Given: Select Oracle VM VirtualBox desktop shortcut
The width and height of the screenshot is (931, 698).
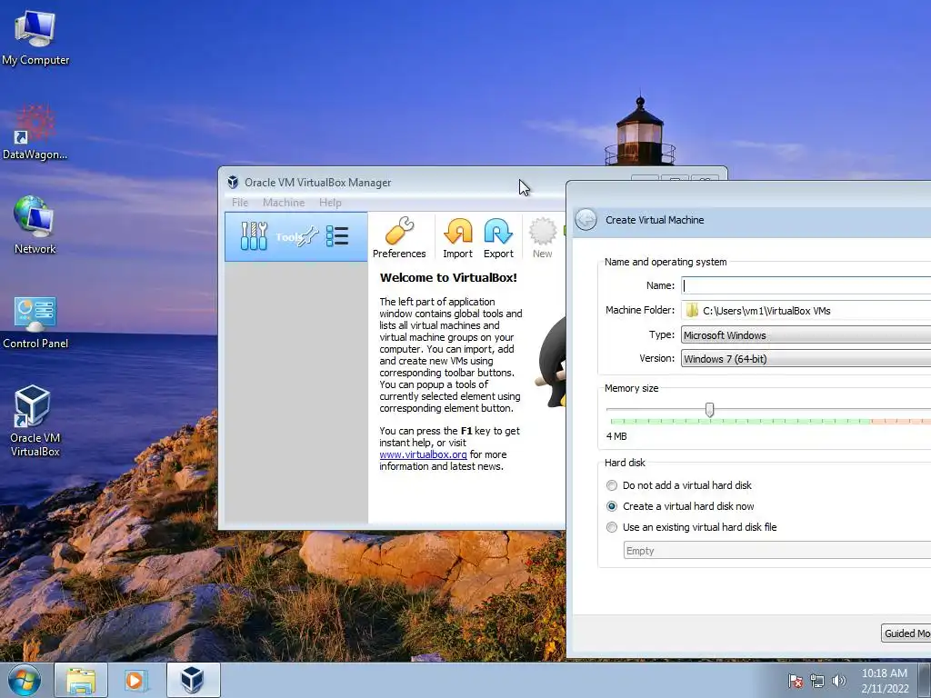Looking at the screenshot, I should point(35,421).
